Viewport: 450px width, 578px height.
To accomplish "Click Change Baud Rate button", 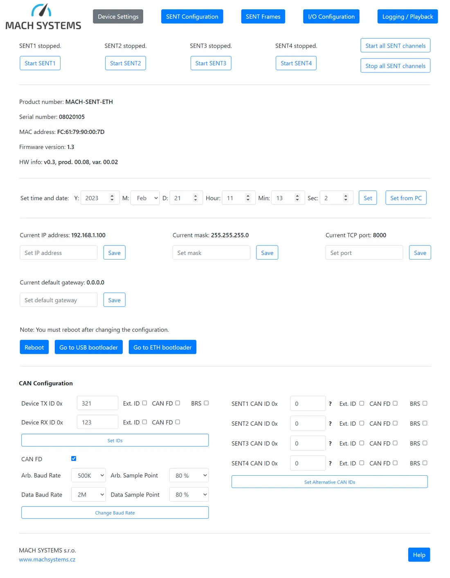I will [x=115, y=513].
